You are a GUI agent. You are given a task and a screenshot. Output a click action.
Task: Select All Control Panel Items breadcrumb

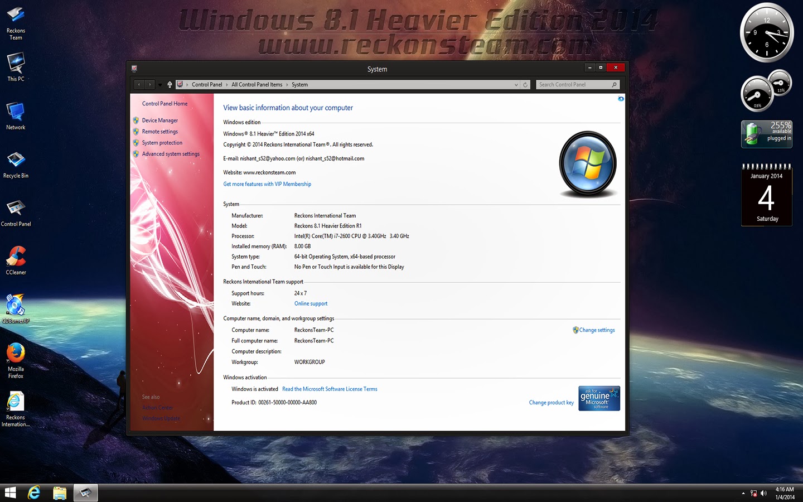point(257,85)
